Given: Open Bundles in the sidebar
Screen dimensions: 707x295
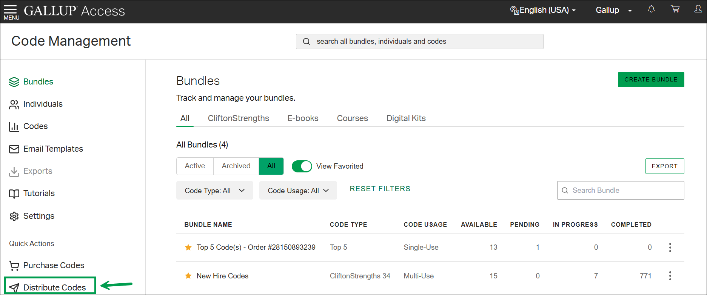Looking at the screenshot, I should coord(38,82).
